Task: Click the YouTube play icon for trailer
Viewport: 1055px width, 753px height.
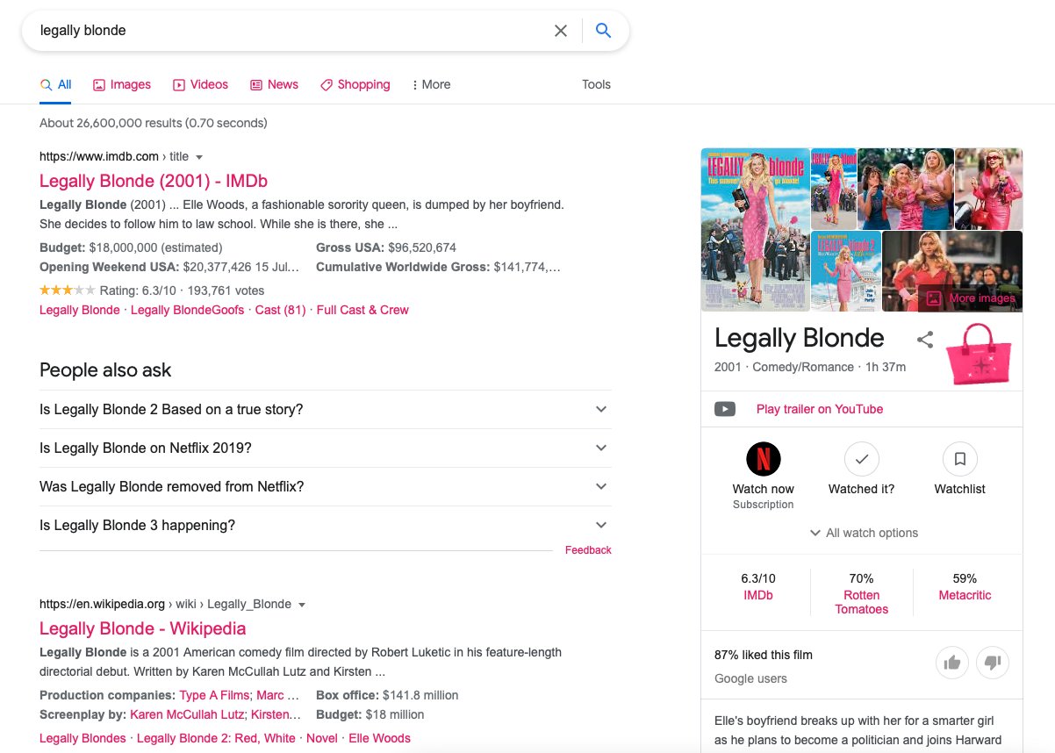Action: (x=725, y=409)
